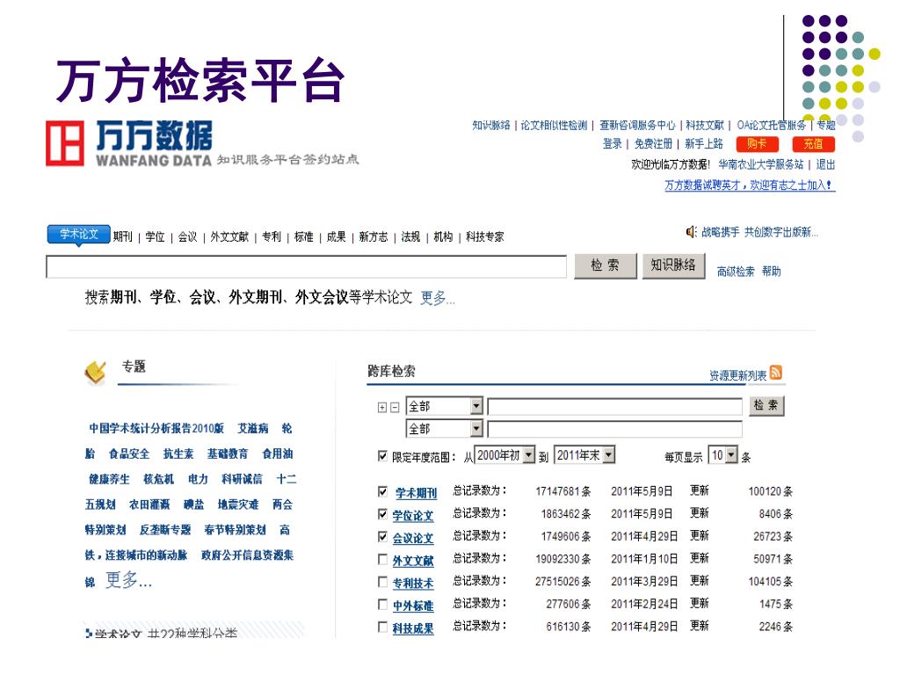Open the 地震灾难 topic link

click(238, 504)
